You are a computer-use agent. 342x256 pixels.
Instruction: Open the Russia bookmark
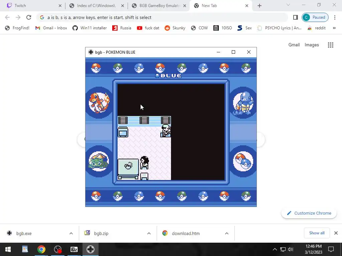click(122, 28)
